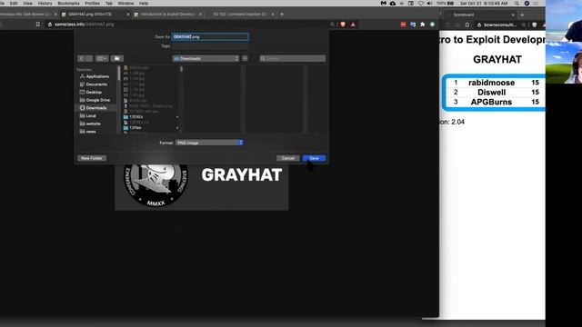The width and height of the screenshot is (582, 327).
Task: Click Diswell in the scoreboard
Action: (491, 92)
